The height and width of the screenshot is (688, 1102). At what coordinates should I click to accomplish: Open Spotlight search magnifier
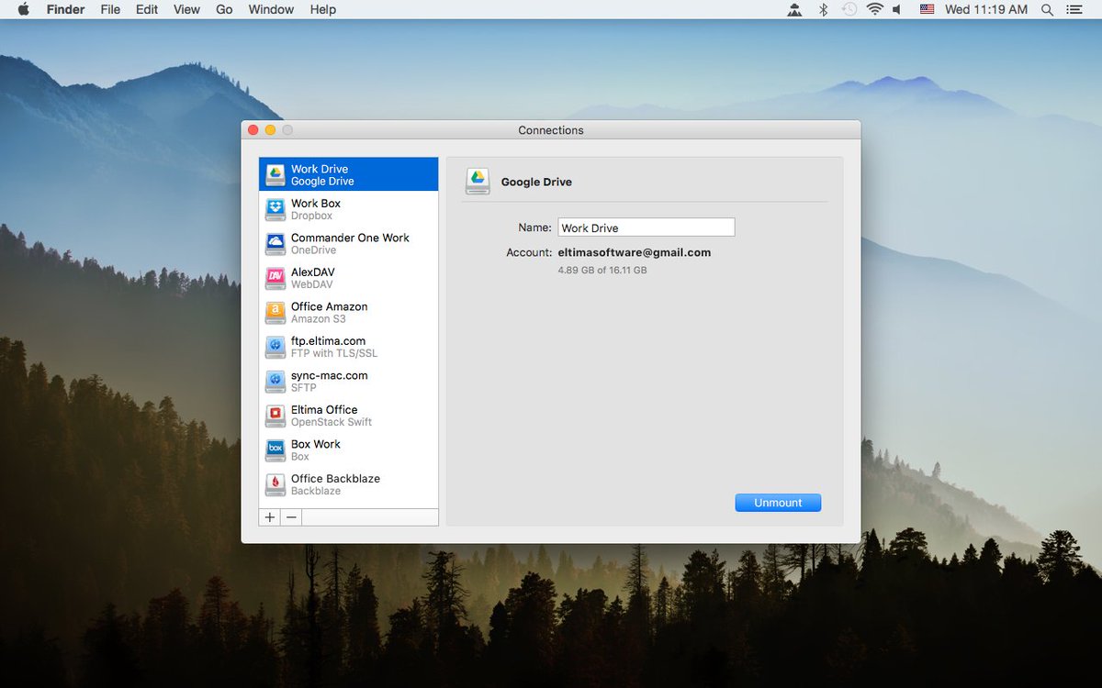[x=1048, y=9]
